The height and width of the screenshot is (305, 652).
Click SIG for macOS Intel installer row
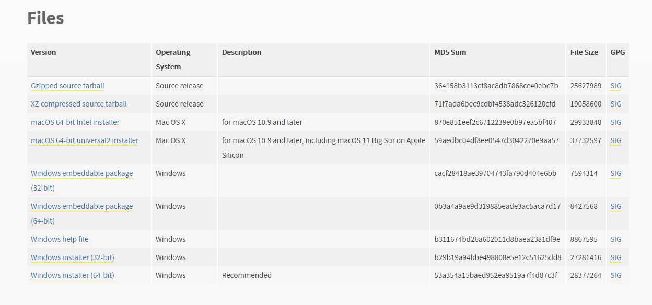(x=616, y=122)
